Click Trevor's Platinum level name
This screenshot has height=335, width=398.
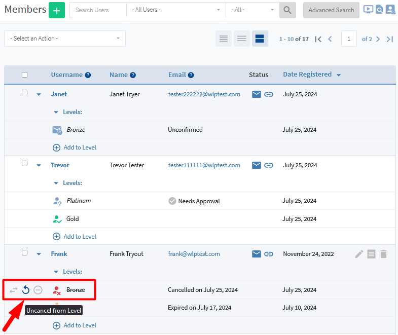pyautogui.click(x=79, y=201)
